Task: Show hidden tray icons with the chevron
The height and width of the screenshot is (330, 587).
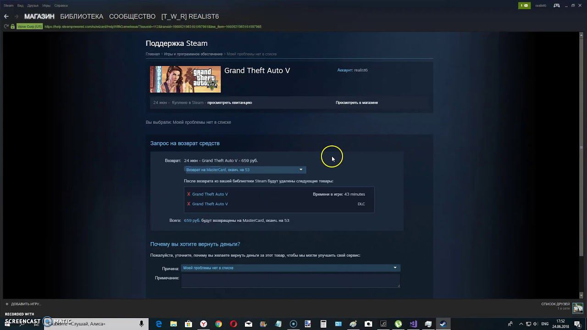Action: [x=521, y=324]
